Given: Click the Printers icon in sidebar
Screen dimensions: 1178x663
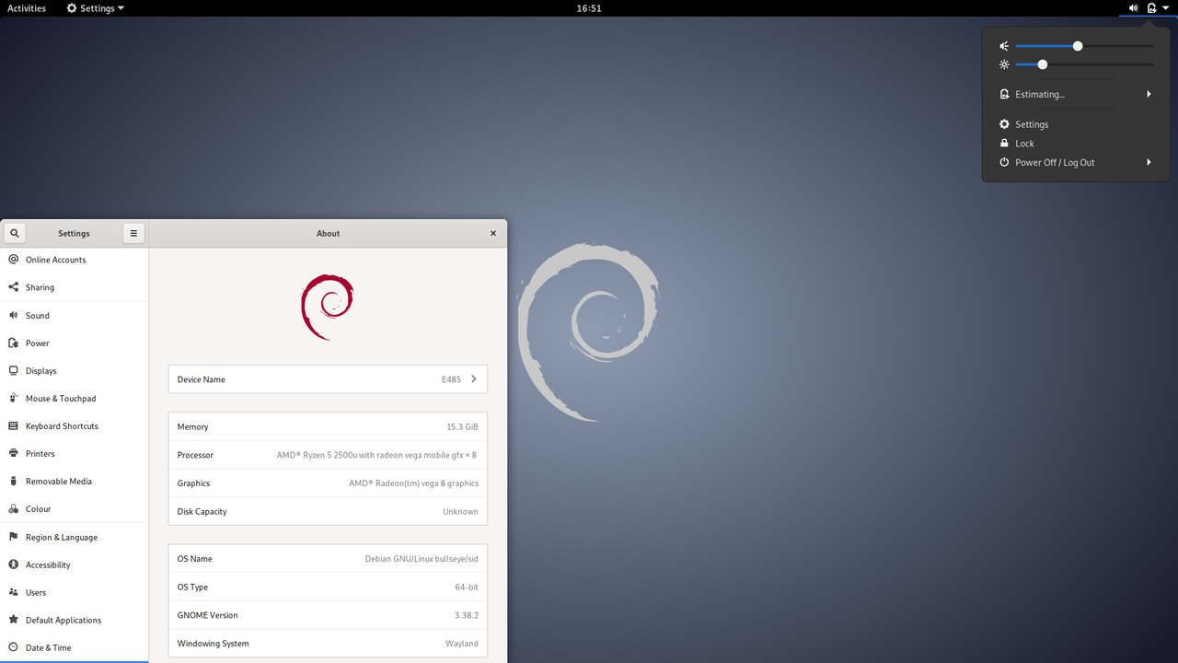Looking at the screenshot, I should click(13, 453).
